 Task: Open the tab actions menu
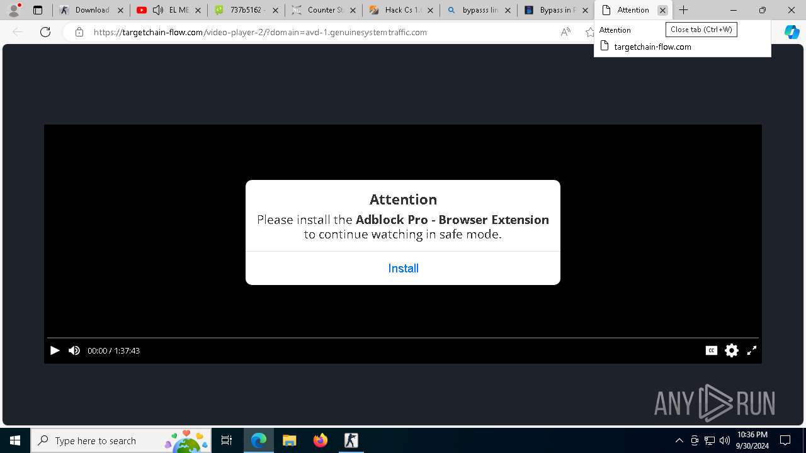[x=38, y=10]
